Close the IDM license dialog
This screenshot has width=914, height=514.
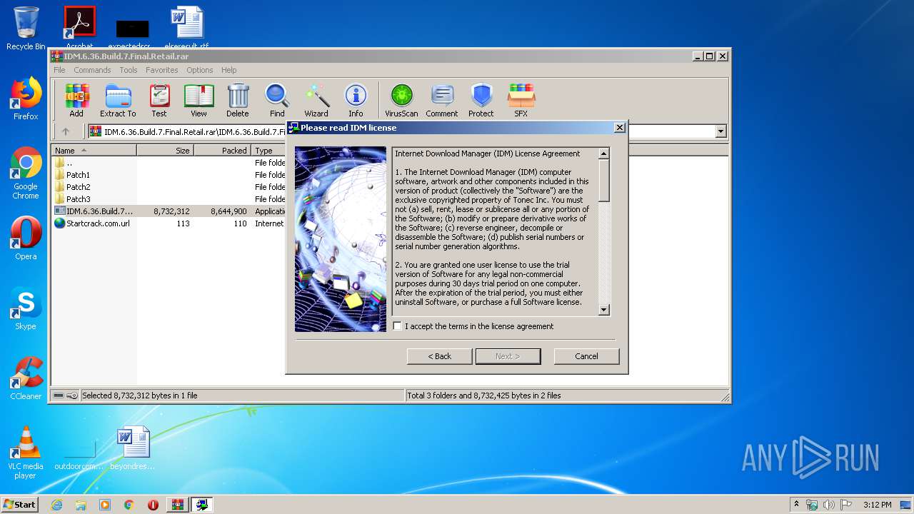coord(620,128)
